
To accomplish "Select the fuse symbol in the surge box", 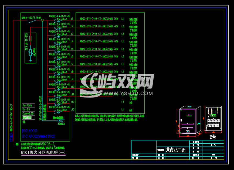I will point(30,39).
